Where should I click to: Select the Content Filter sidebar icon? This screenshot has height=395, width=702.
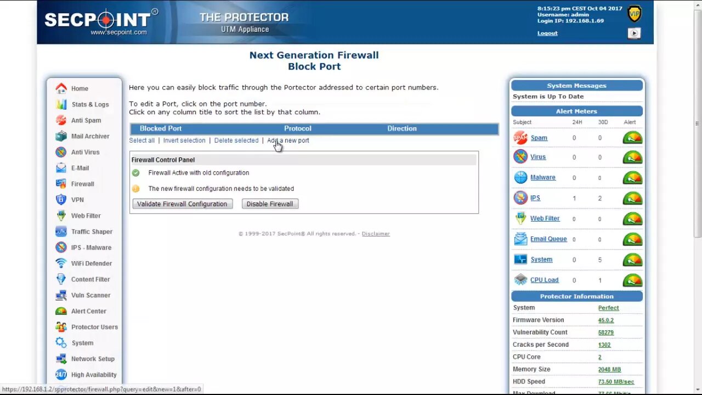[x=61, y=279]
